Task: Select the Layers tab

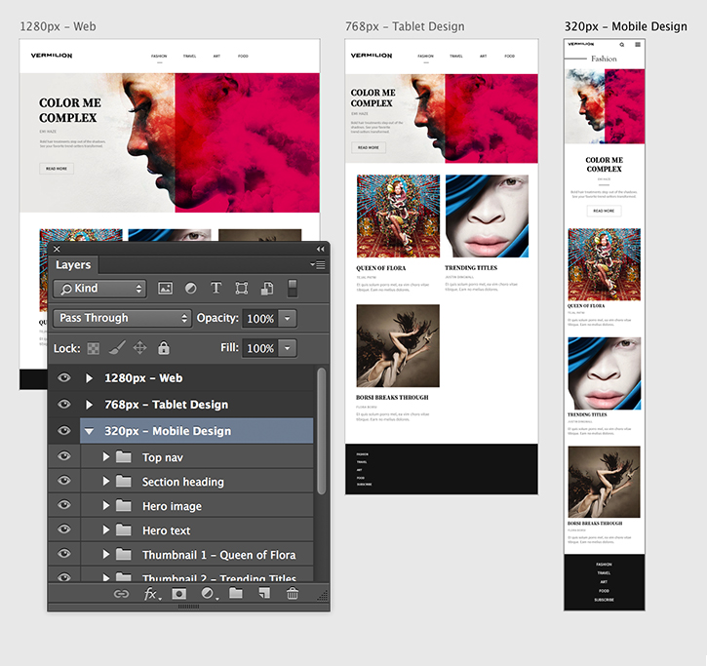Action: point(73,265)
